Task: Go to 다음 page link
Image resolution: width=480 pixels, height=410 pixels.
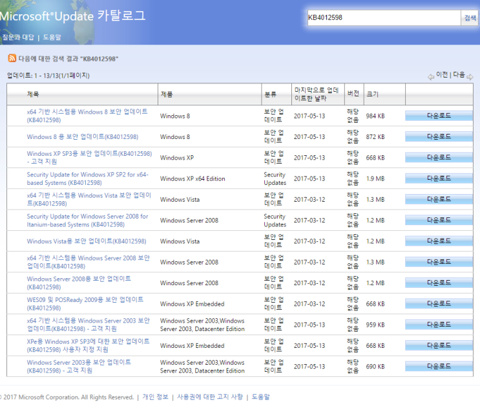Action: (x=459, y=75)
